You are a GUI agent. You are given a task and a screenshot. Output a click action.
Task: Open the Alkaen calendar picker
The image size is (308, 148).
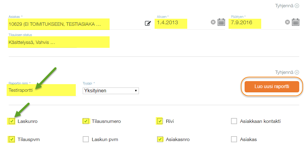[221, 22]
